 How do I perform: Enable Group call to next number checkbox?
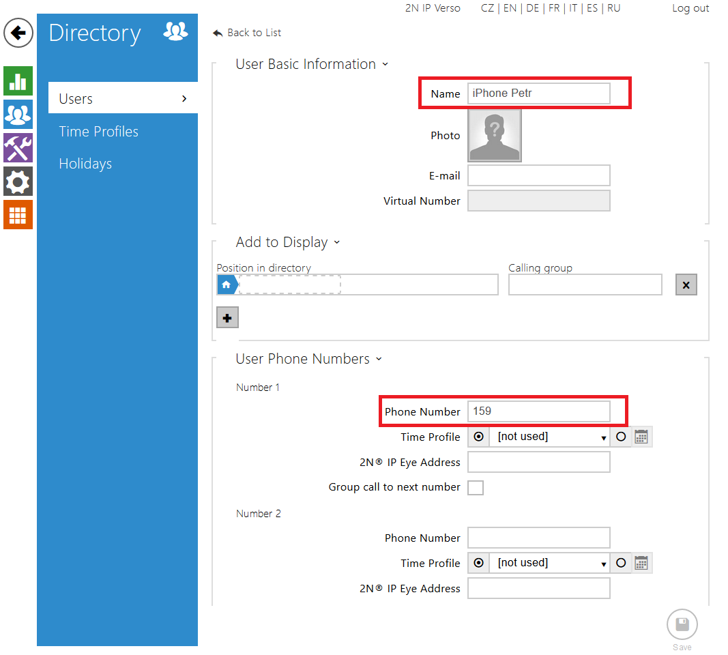476,488
